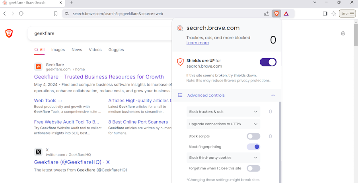
Task: Open Geekflare - Trusted Business Resources for Growth
Action: click(x=99, y=76)
